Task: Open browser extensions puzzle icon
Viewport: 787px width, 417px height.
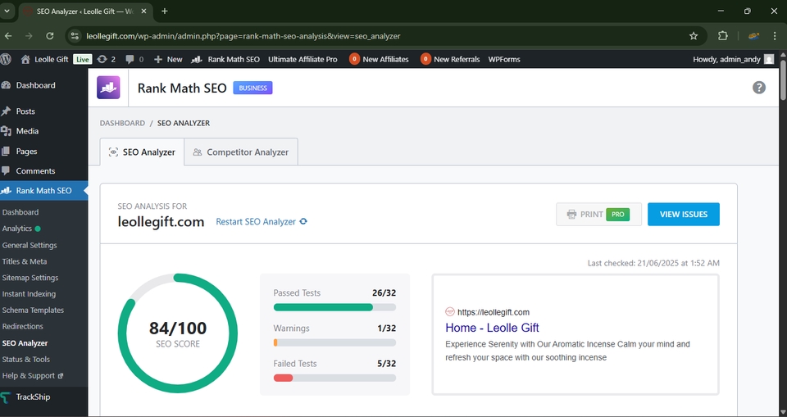Action: point(722,36)
